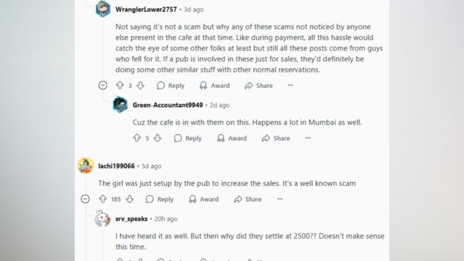The image size is (464, 261).
Task: Collapse WranglerLower2757's comment thread
Action: click(102, 85)
